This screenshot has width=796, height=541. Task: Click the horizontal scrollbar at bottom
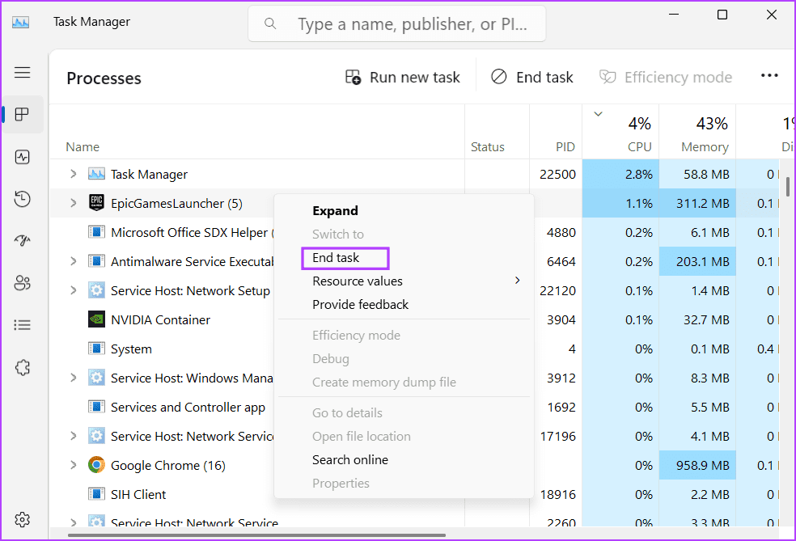coord(257,535)
